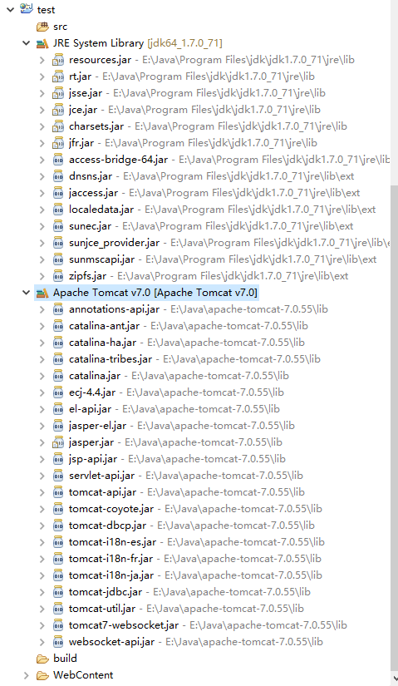
Task: Click the WebContent folder icon
Action: click(x=42, y=675)
